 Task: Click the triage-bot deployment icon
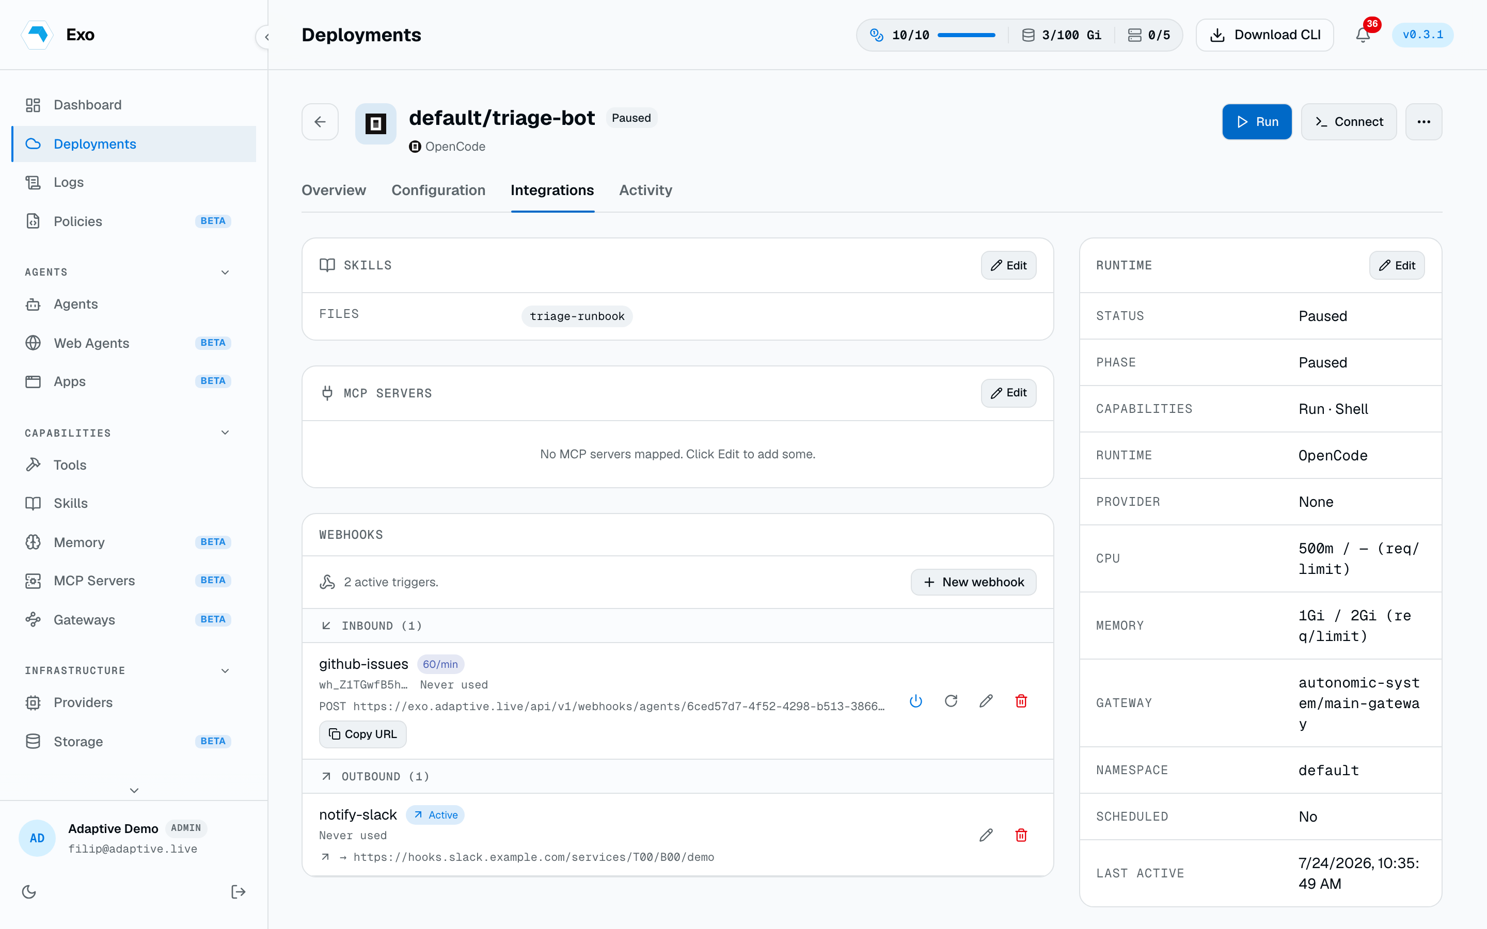click(x=375, y=123)
